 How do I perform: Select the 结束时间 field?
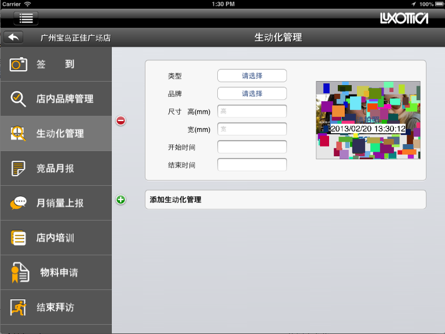click(251, 165)
